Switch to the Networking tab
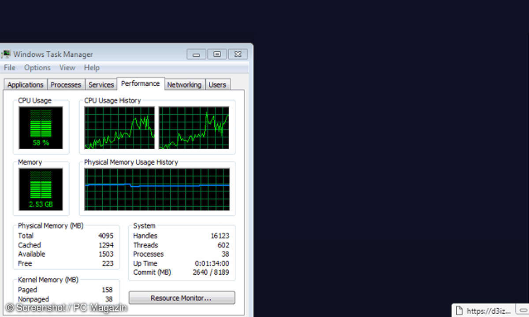529x317 pixels. point(184,85)
